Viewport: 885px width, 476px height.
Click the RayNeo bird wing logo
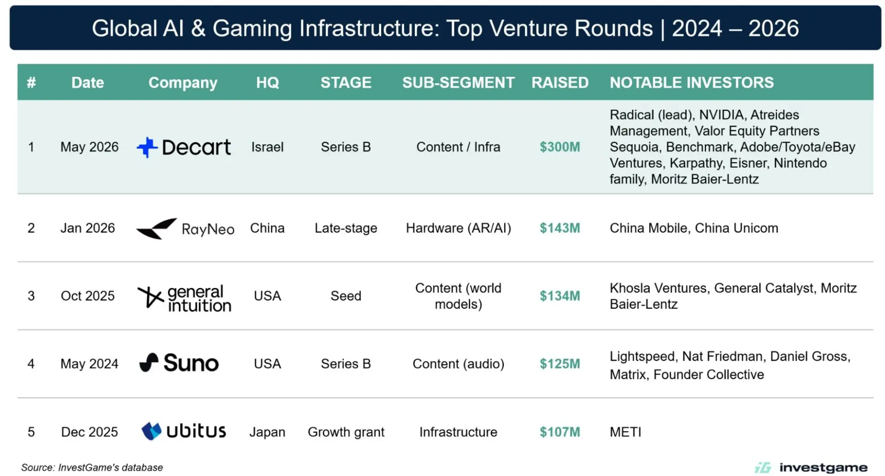157,229
